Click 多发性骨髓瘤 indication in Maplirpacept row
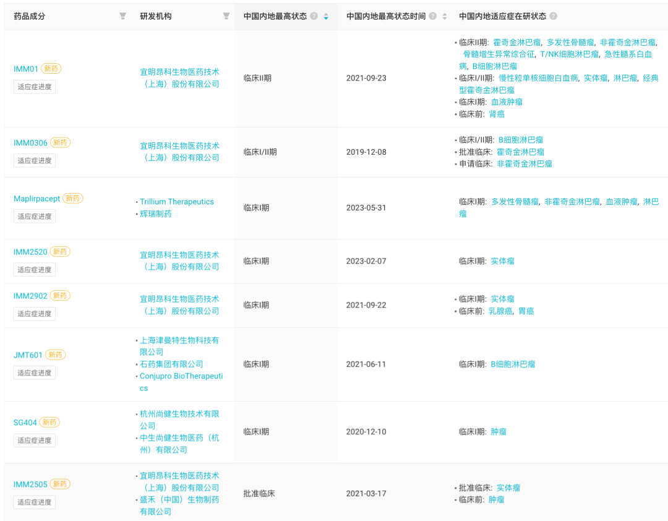668x521 pixels. (515, 202)
